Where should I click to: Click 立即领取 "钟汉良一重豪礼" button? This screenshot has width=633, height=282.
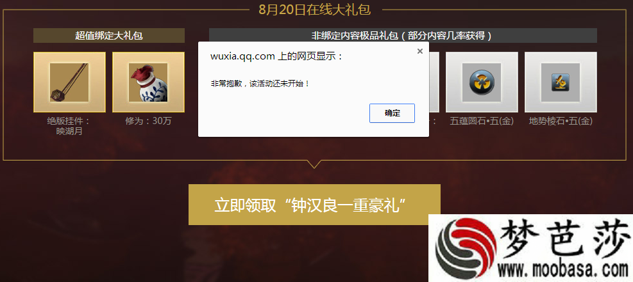coord(314,205)
